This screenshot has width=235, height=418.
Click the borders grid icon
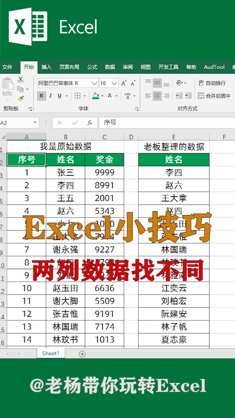pos(77,96)
